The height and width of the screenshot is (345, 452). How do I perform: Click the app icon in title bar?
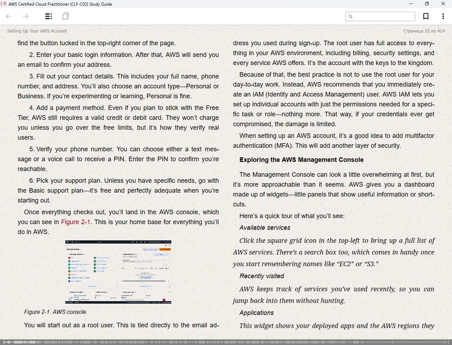pos(4,4)
